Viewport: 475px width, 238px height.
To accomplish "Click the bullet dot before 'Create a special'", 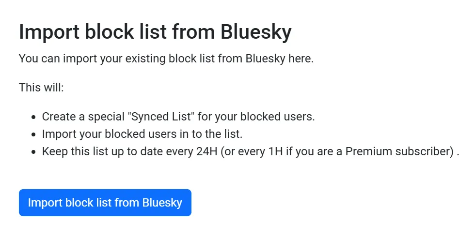I will (33, 118).
